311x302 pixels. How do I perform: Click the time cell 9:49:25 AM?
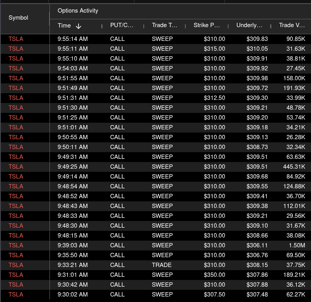(73, 167)
